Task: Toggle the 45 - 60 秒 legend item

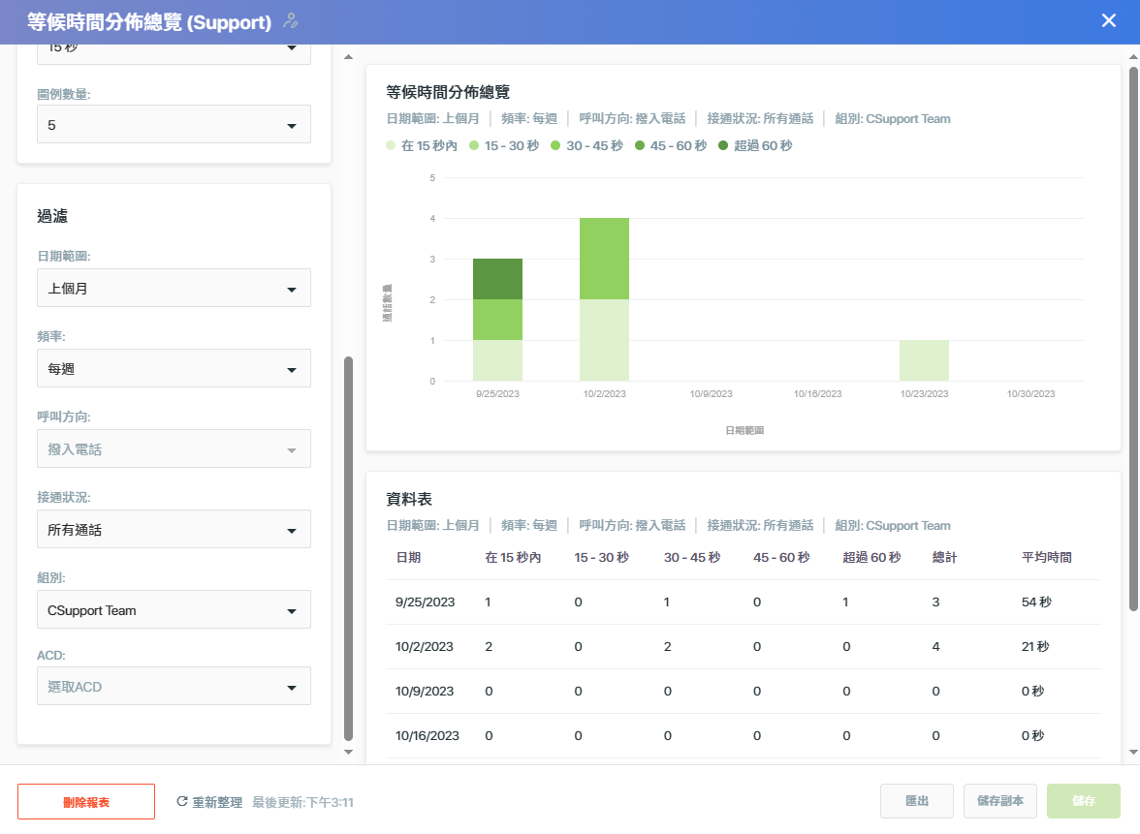Action: pyautogui.click(x=671, y=145)
